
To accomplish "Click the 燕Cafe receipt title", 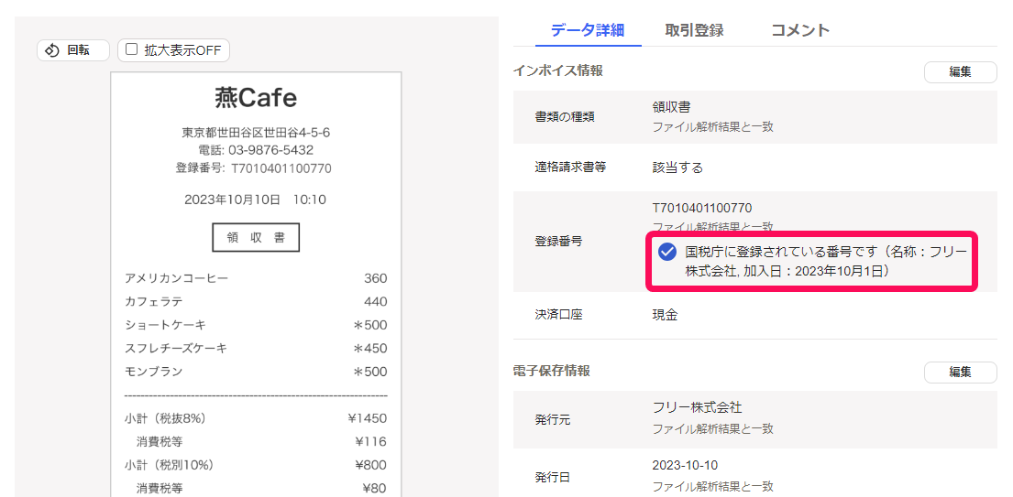I will pos(256,98).
